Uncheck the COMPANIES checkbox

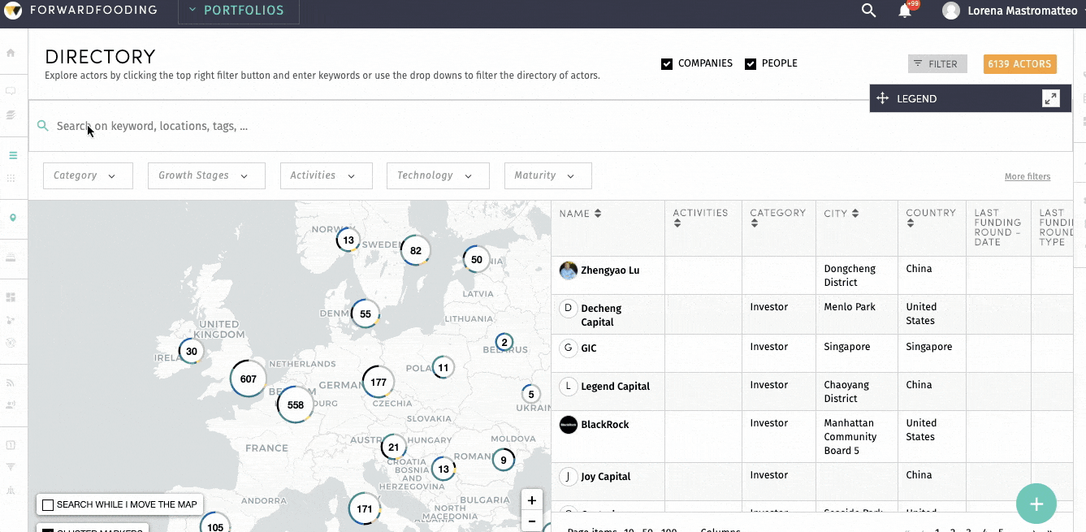coord(667,63)
